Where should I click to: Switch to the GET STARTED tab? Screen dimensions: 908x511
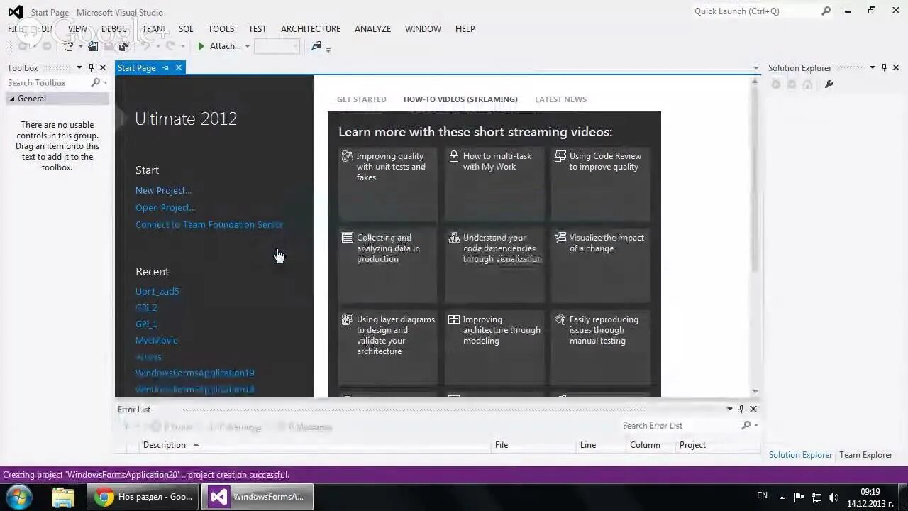pos(362,99)
